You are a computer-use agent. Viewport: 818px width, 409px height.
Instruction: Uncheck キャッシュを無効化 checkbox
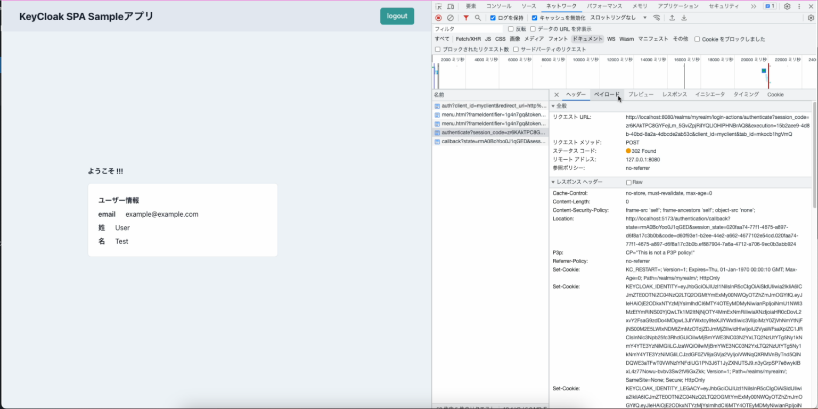click(534, 18)
